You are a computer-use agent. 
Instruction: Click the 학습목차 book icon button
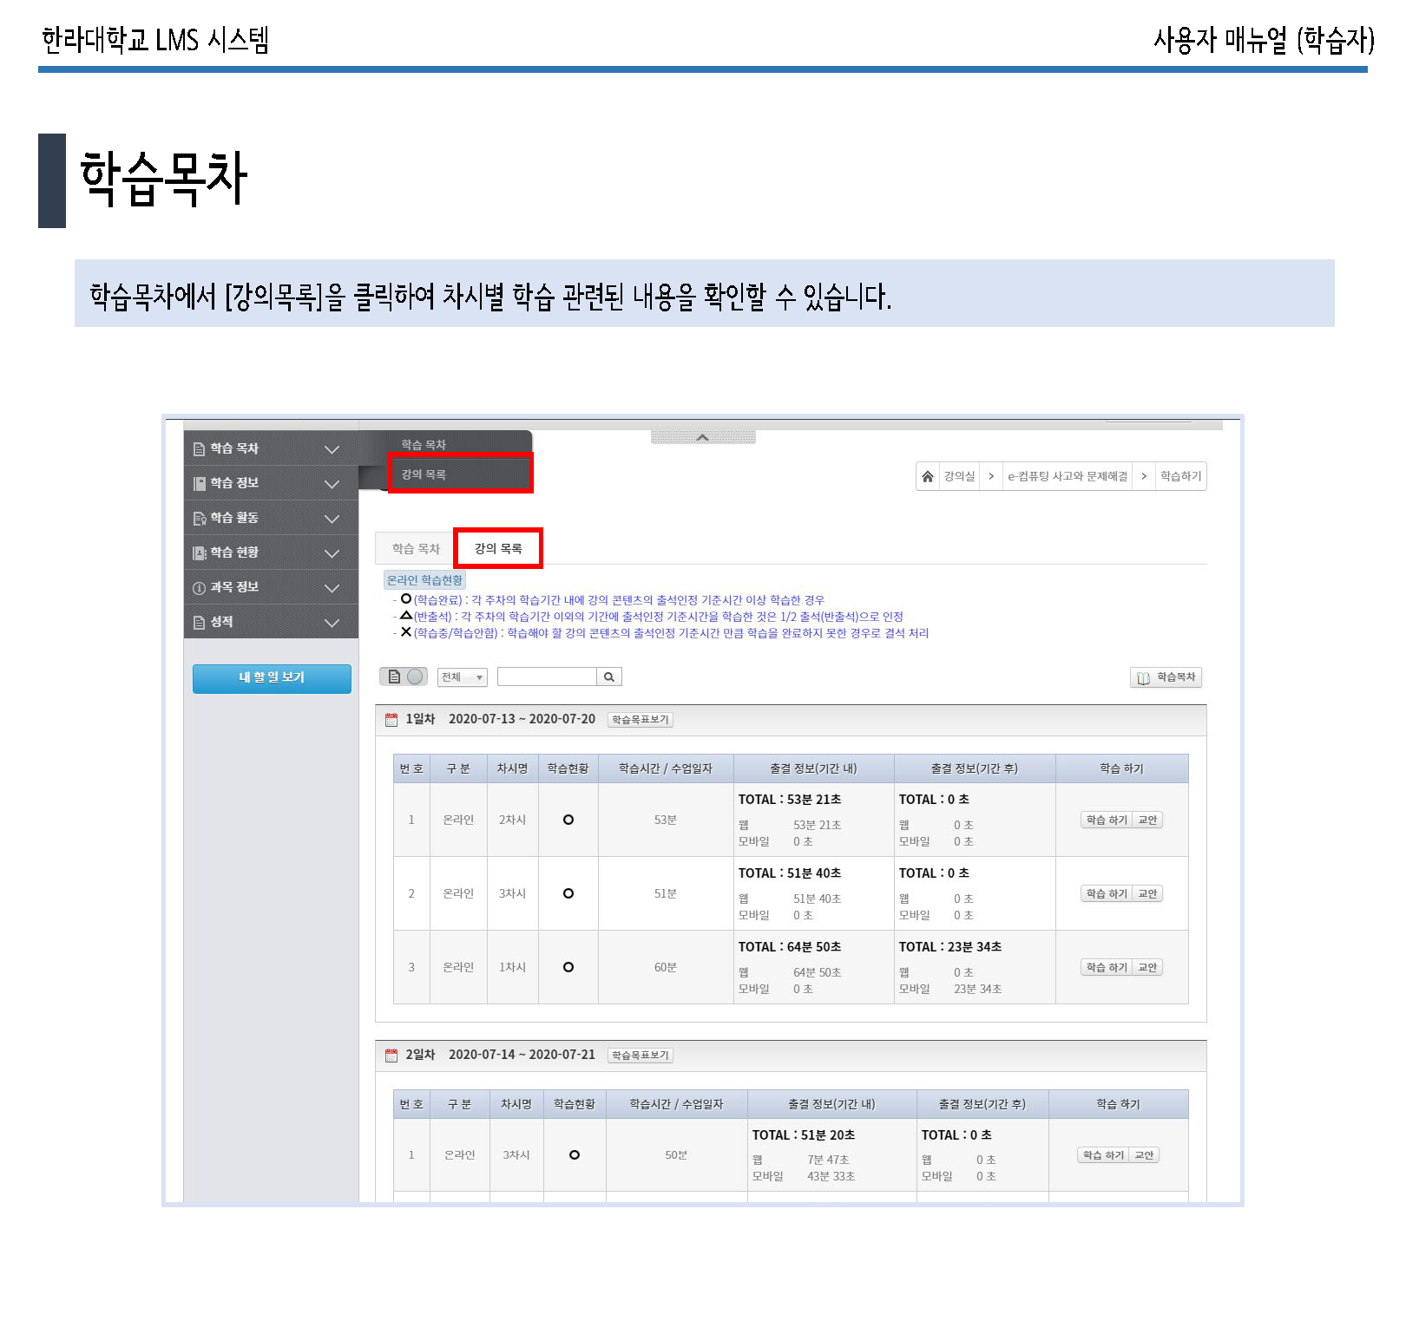pyautogui.click(x=1166, y=677)
